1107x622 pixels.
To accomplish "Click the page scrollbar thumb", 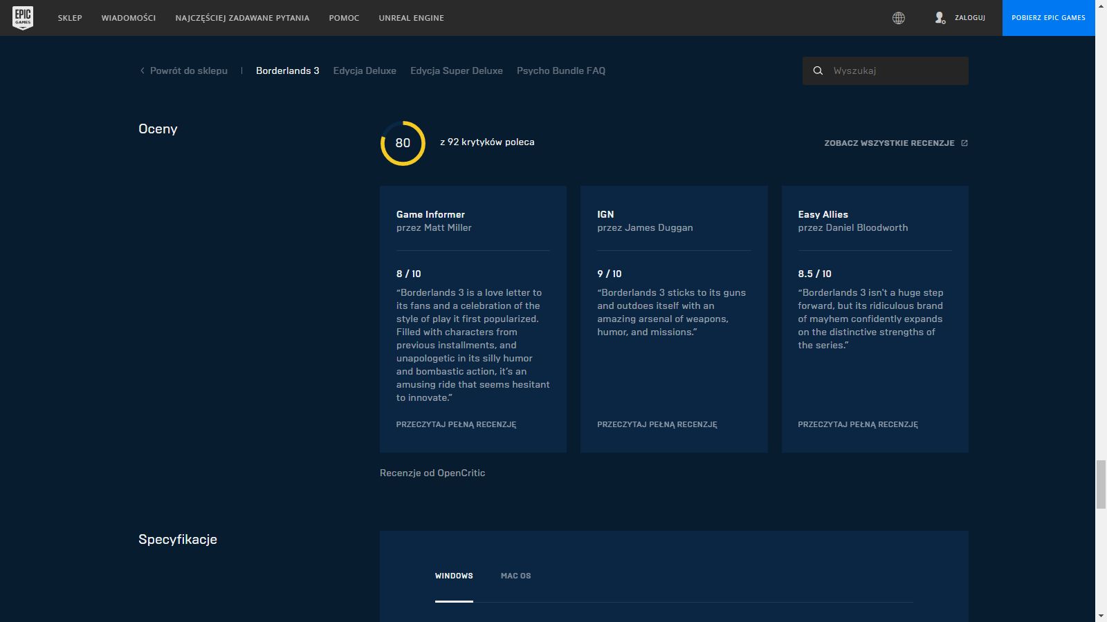I will coord(1101,484).
